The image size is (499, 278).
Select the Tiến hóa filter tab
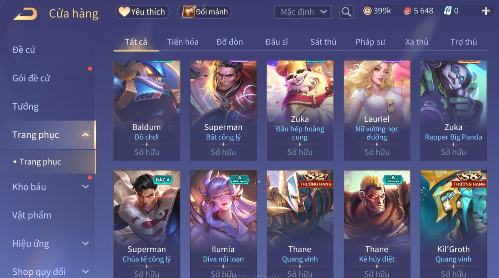click(x=183, y=42)
